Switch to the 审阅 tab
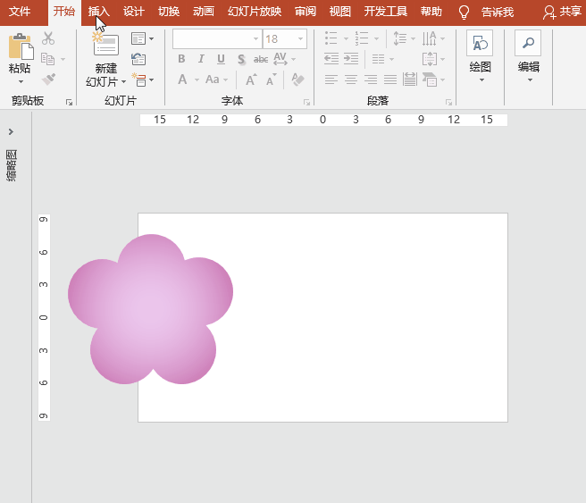The height and width of the screenshot is (503, 586). tap(306, 12)
